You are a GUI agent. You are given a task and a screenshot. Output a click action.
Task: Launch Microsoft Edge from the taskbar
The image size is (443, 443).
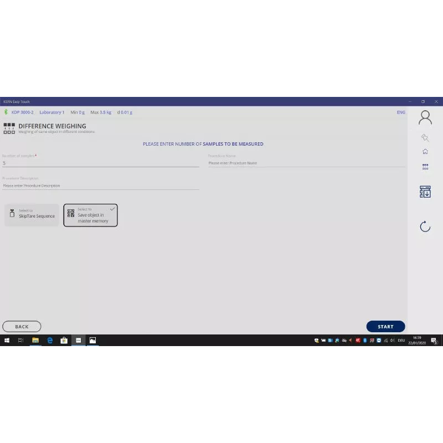point(50,341)
